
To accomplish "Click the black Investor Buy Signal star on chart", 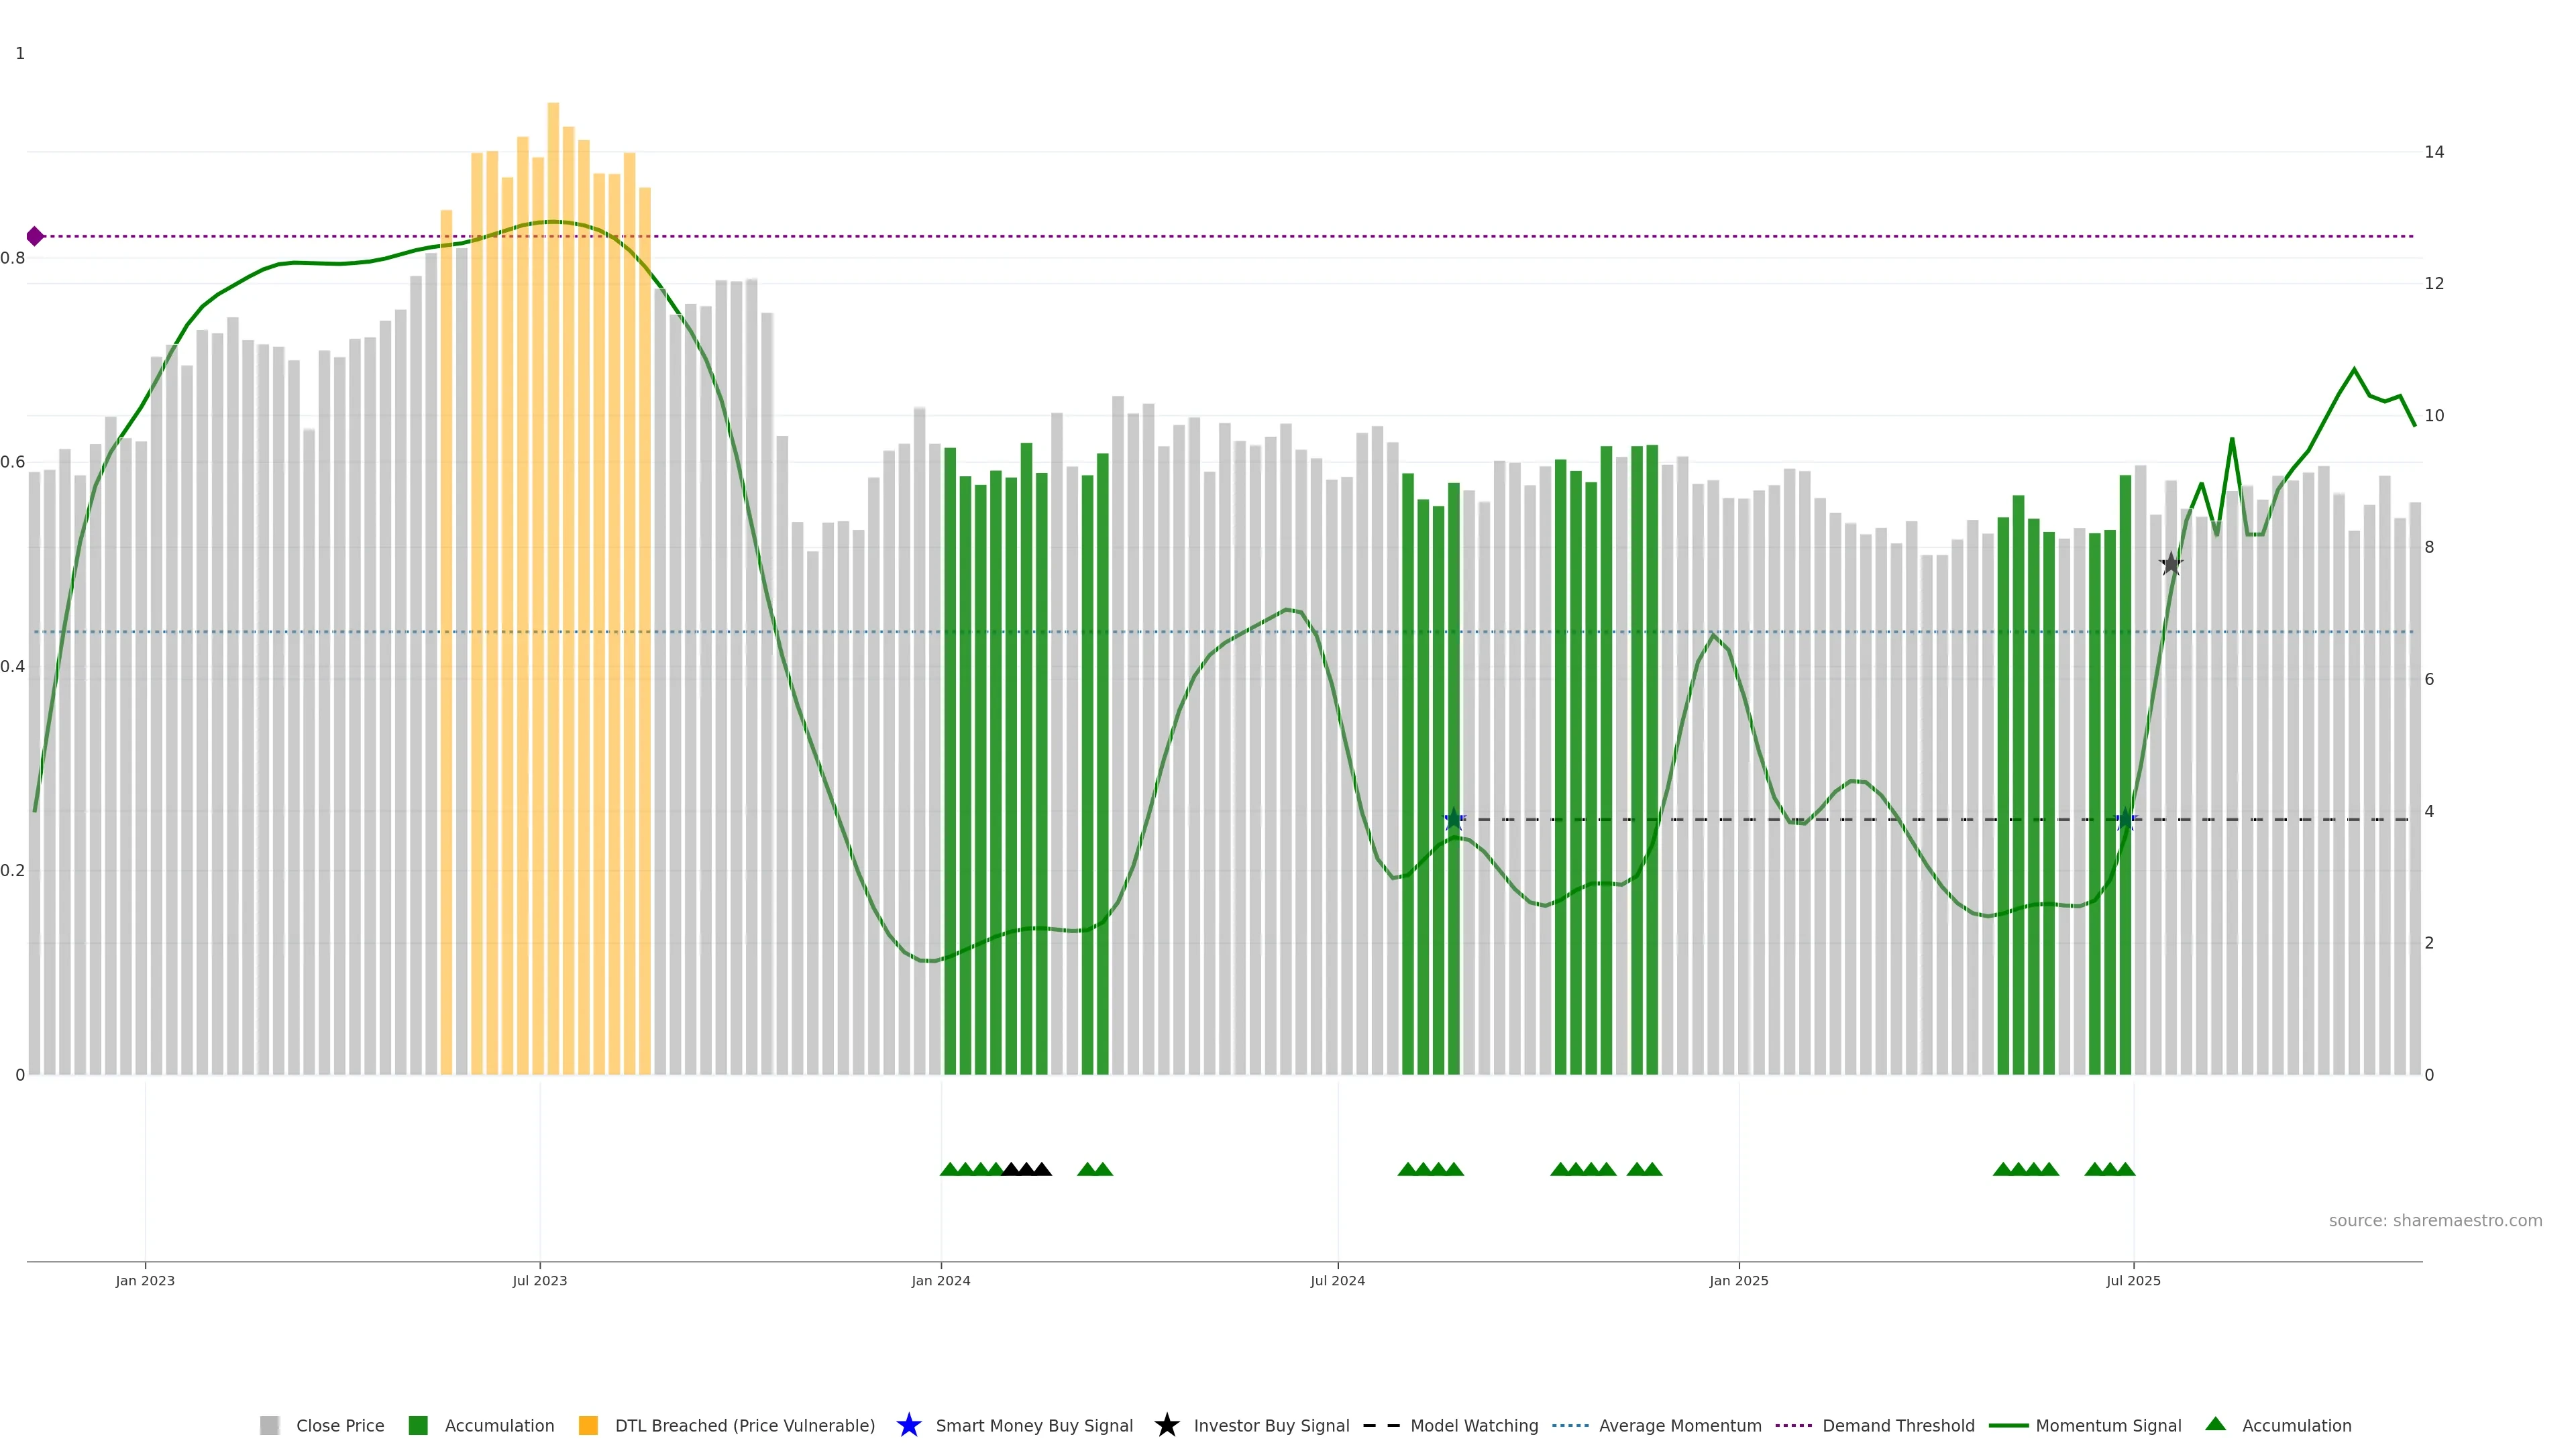I will (x=2170, y=564).
